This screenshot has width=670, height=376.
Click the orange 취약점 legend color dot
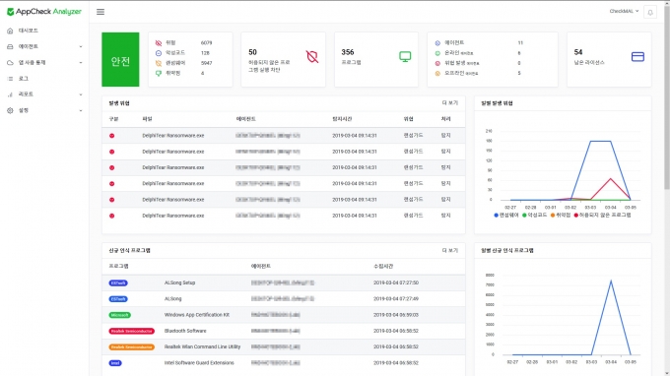tap(553, 216)
